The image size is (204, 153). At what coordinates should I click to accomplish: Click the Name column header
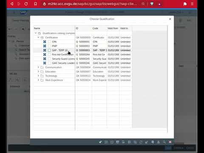coord(54,28)
